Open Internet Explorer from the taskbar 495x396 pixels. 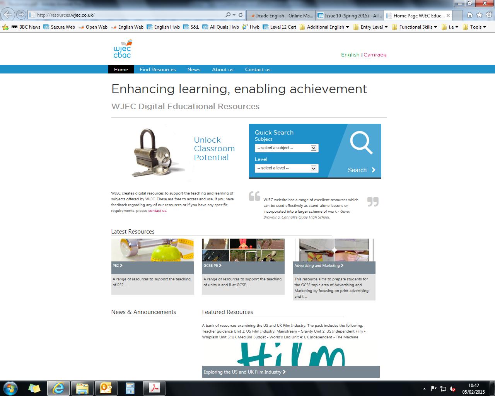[58, 388]
